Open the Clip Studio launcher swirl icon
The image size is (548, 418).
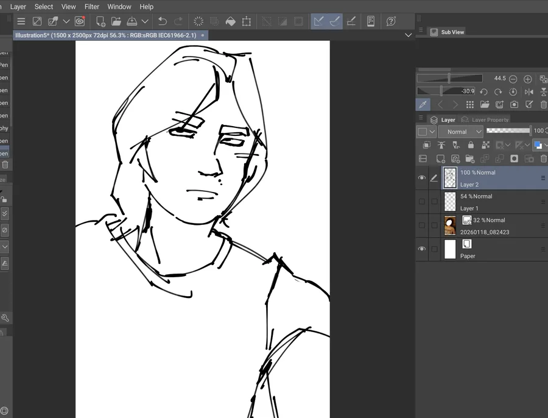[x=80, y=21]
